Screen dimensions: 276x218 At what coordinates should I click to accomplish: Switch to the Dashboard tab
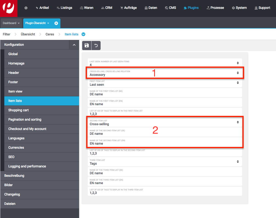coord(11,23)
